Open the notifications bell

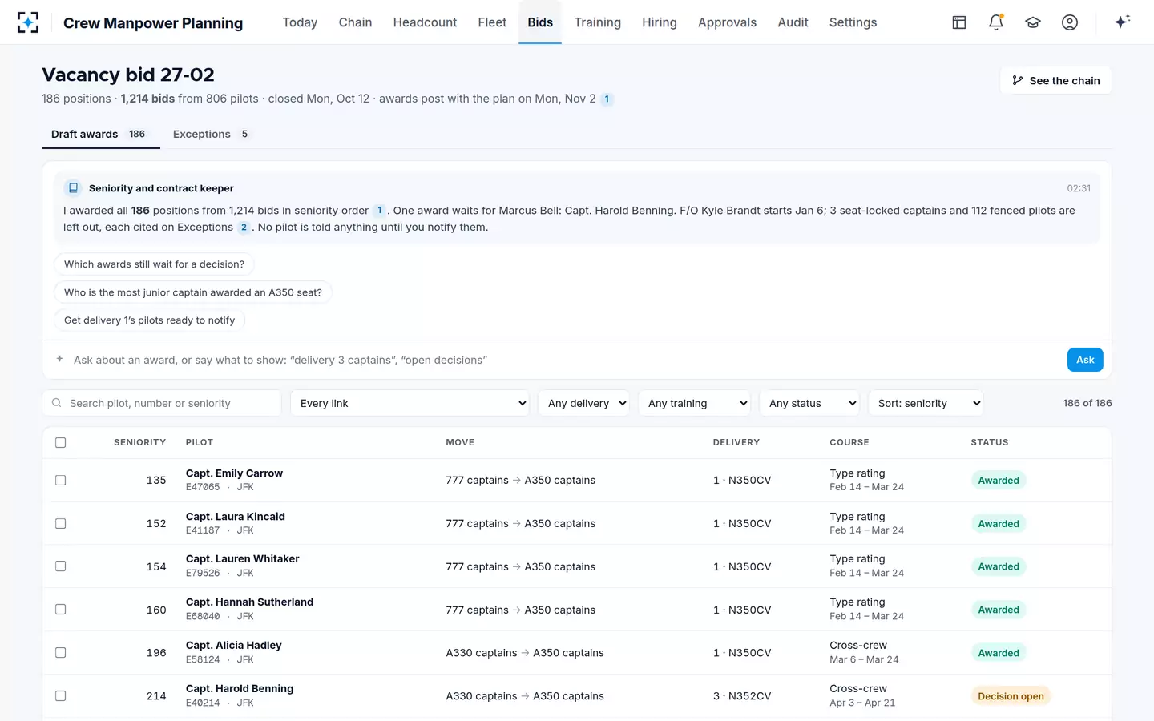pos(996,22)
